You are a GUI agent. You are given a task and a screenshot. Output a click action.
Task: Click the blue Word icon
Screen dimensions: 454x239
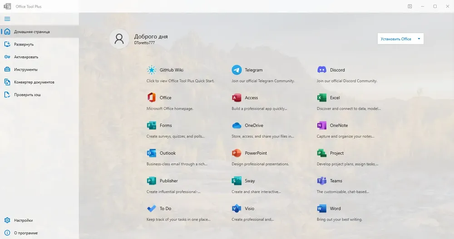tap(322, 208)
